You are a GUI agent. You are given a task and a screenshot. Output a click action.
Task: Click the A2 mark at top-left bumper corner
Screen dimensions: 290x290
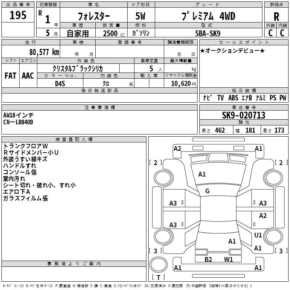click(x=177, y=149)
